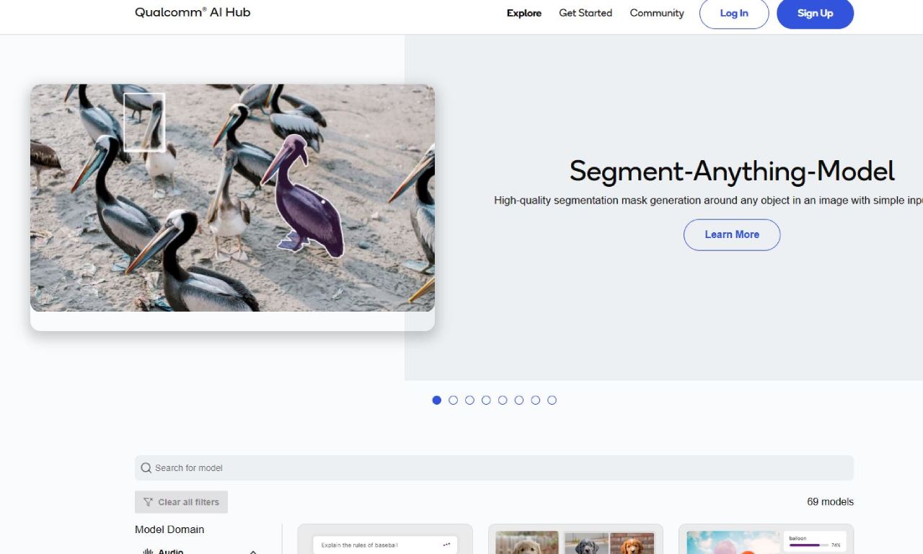This screenshot has width=923, height=554.
Task: Go to the Community section
Action: tap(657, 13)
